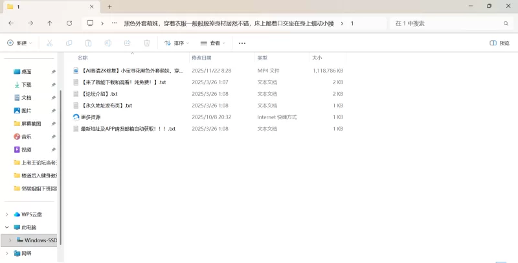The image size is (518, 263).
Task: Close the "1" tab
Action: point(92,6)
